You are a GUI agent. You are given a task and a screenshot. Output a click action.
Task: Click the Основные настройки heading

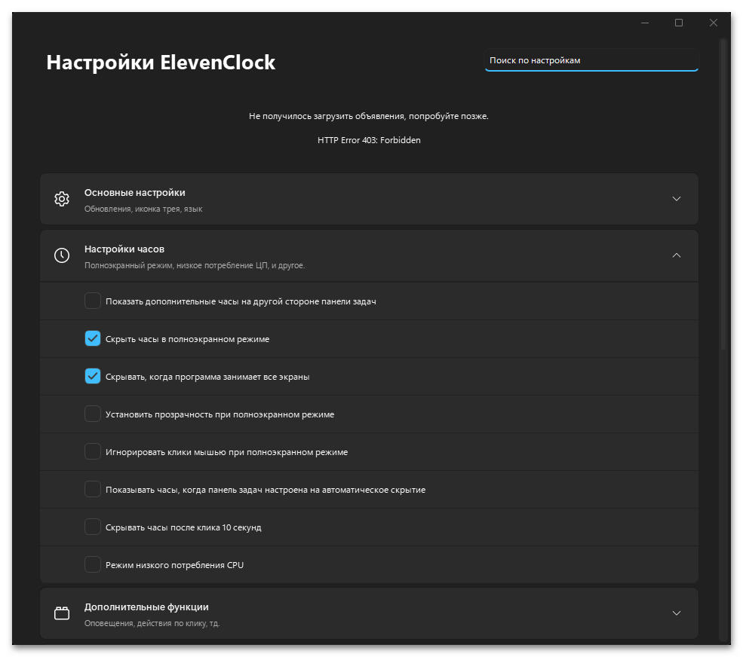134,193
